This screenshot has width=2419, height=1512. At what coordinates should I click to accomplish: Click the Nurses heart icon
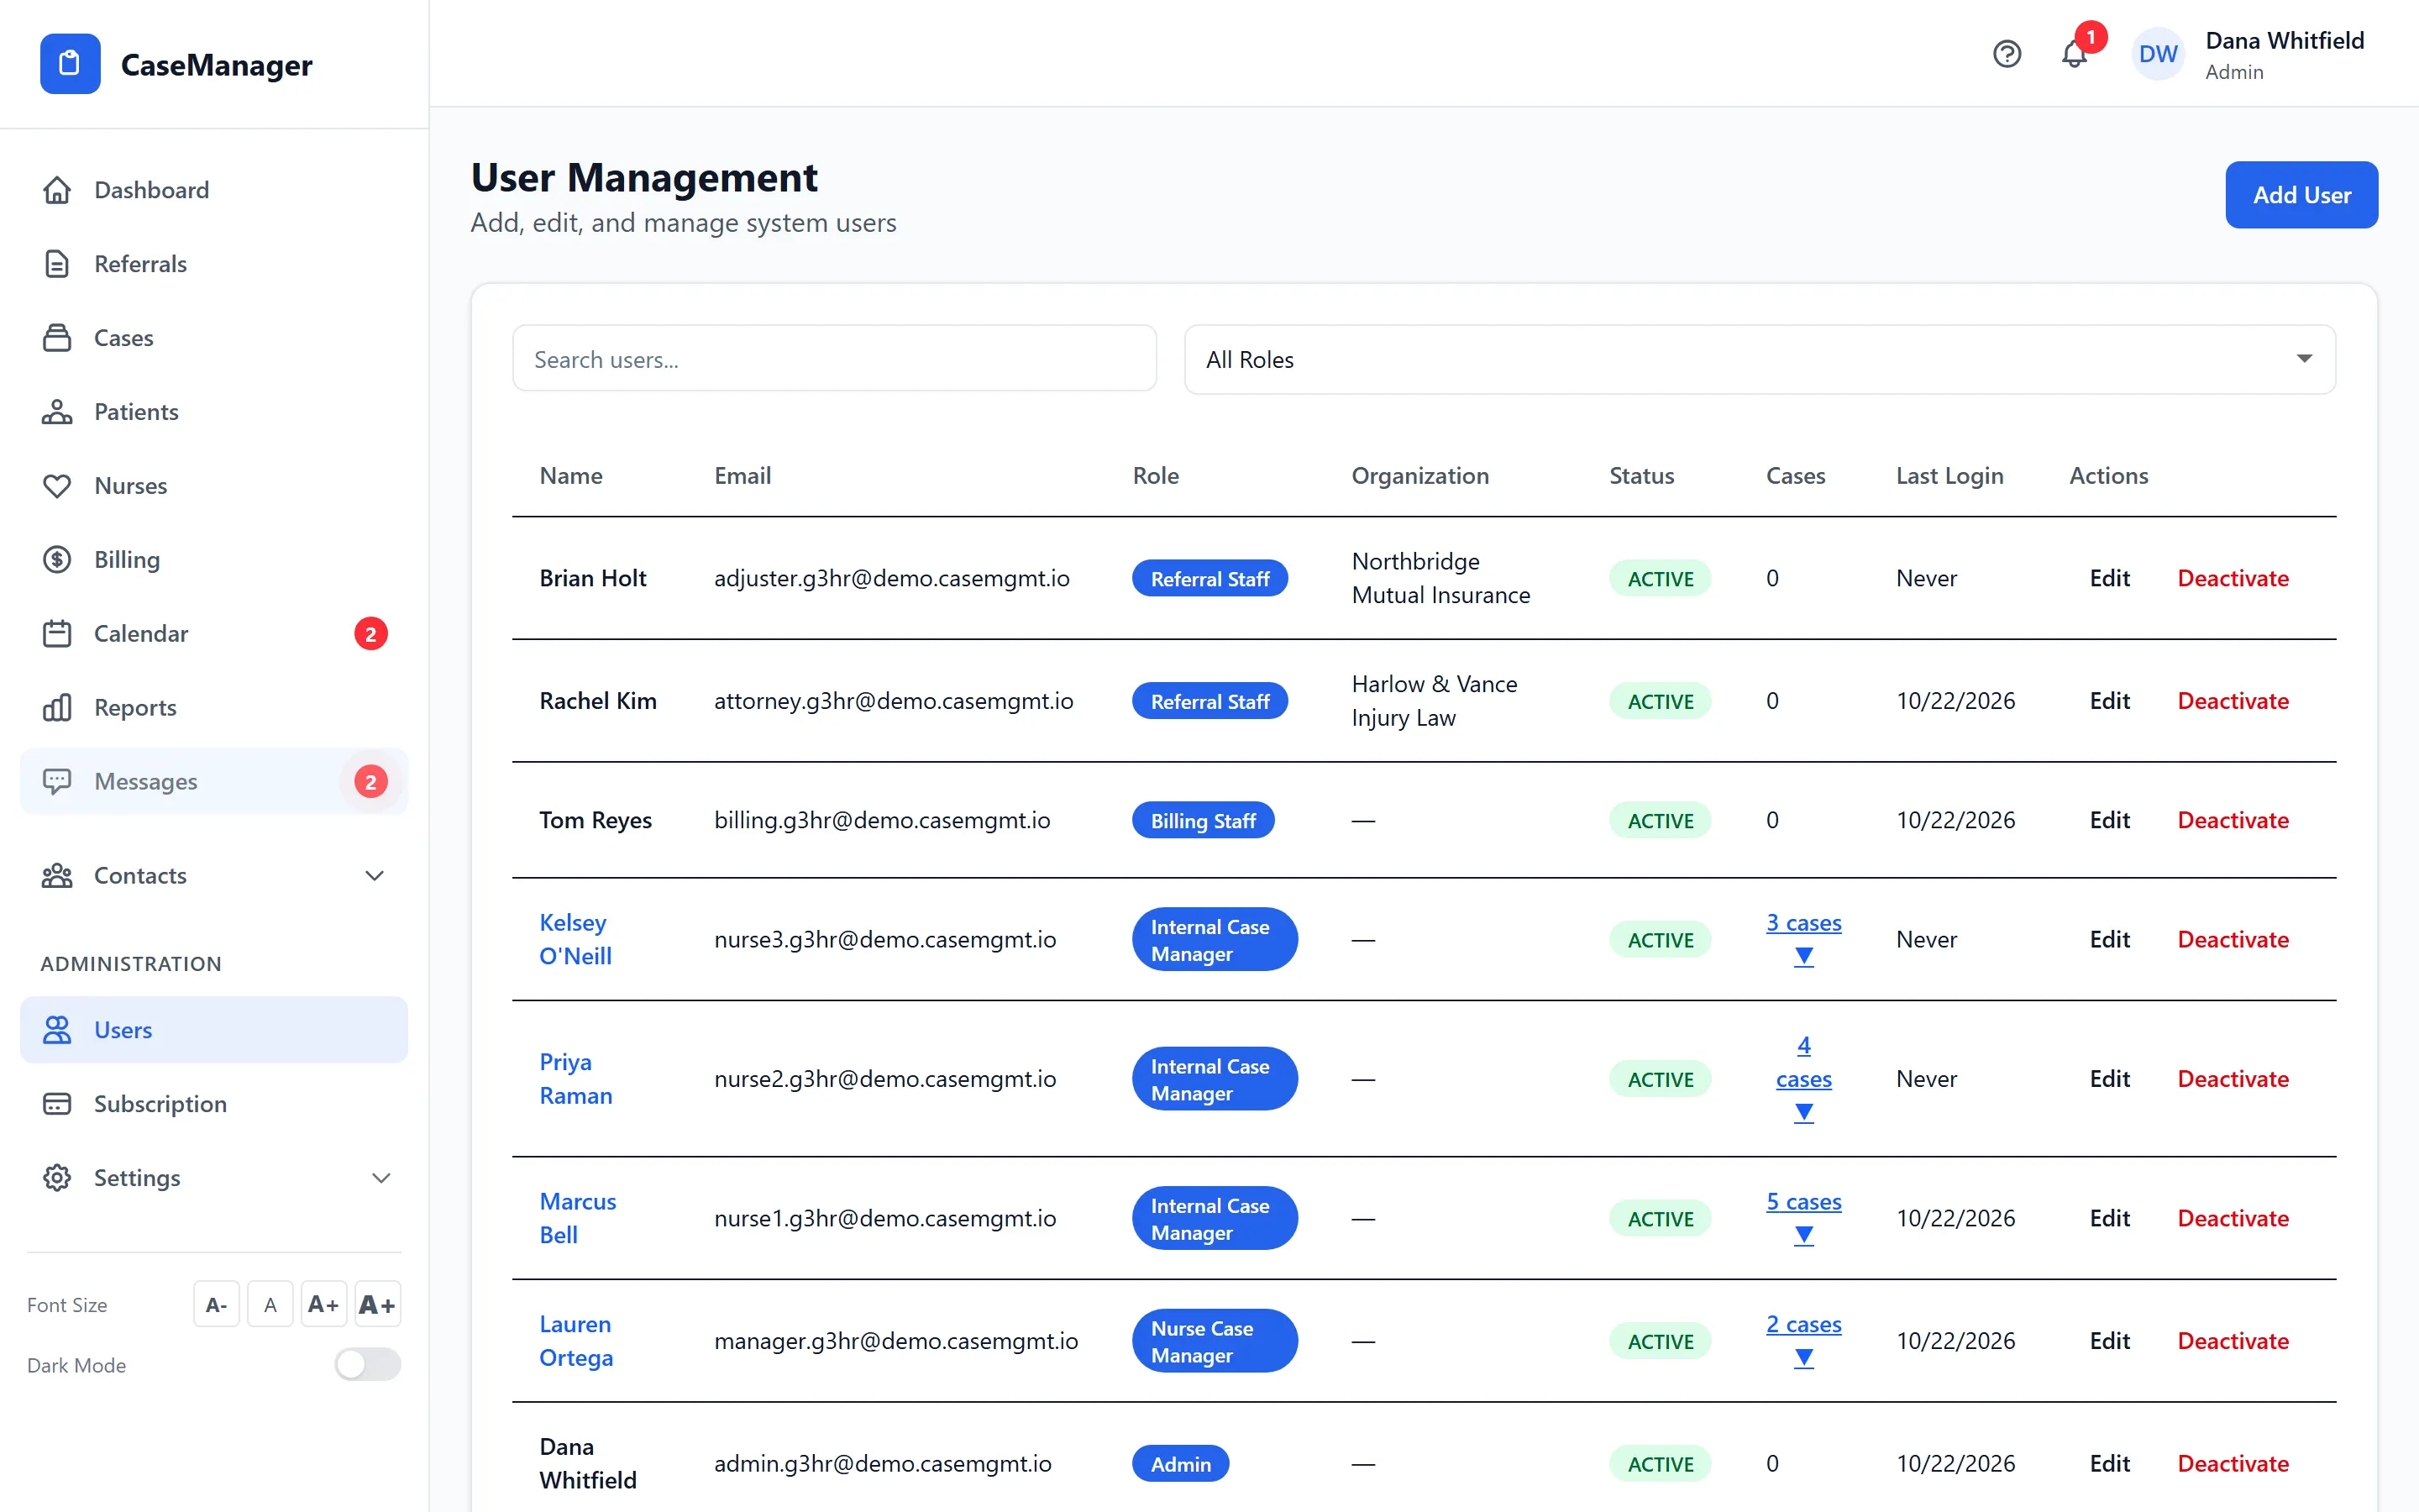pyautogui.click(x=57, y=486)
